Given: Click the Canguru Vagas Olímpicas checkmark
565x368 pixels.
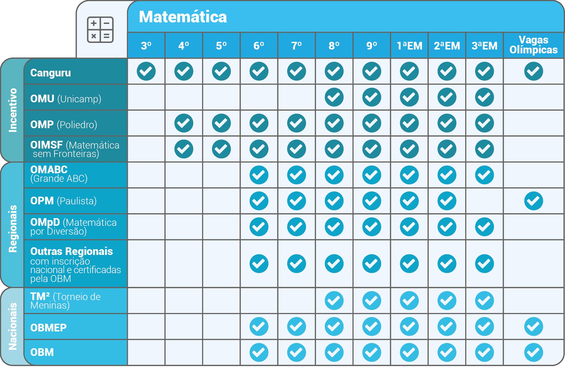Looking at the screenshot, I should click(533, 71).
